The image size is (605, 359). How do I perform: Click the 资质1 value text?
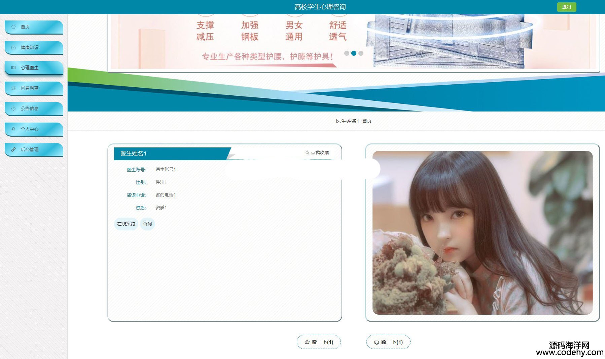[161, 208]
